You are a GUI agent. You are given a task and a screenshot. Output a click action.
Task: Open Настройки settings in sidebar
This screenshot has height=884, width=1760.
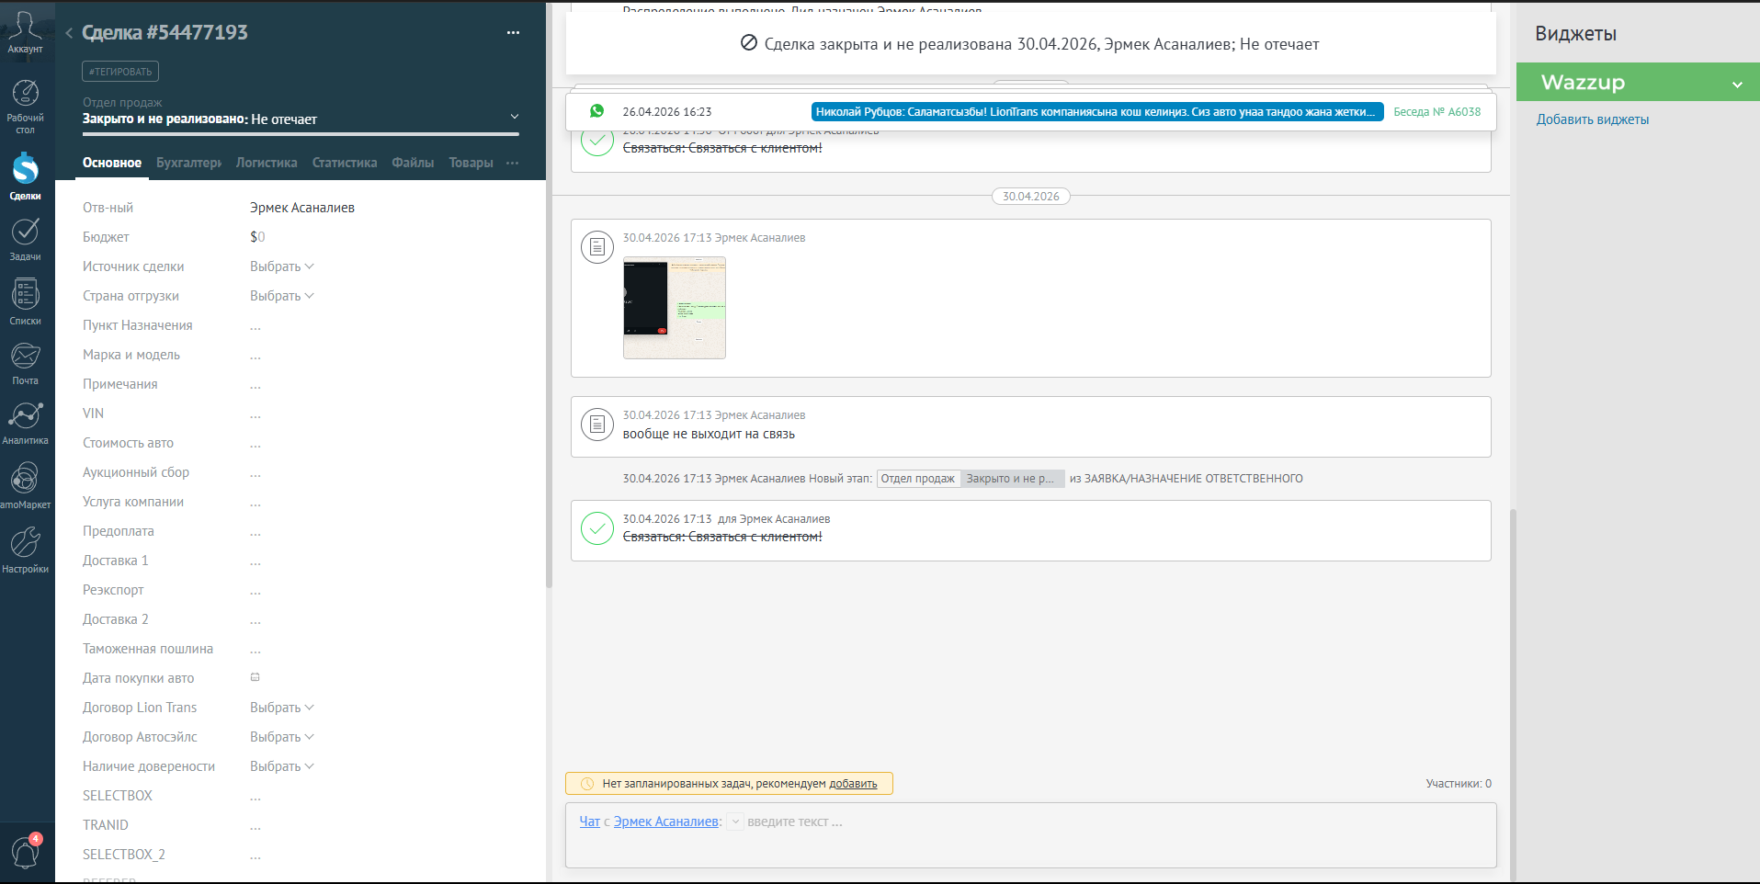click(25, 550)
